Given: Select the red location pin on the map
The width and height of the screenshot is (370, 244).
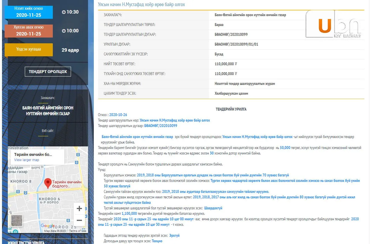Looking at the screenshot, I should click(48, 183).
